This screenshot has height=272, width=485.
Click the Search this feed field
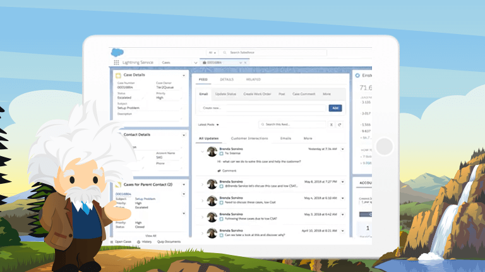coord(292,125)
